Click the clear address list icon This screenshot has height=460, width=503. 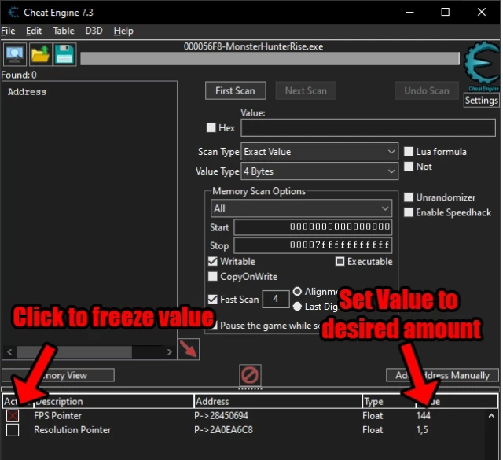click(x=250, y=375)
